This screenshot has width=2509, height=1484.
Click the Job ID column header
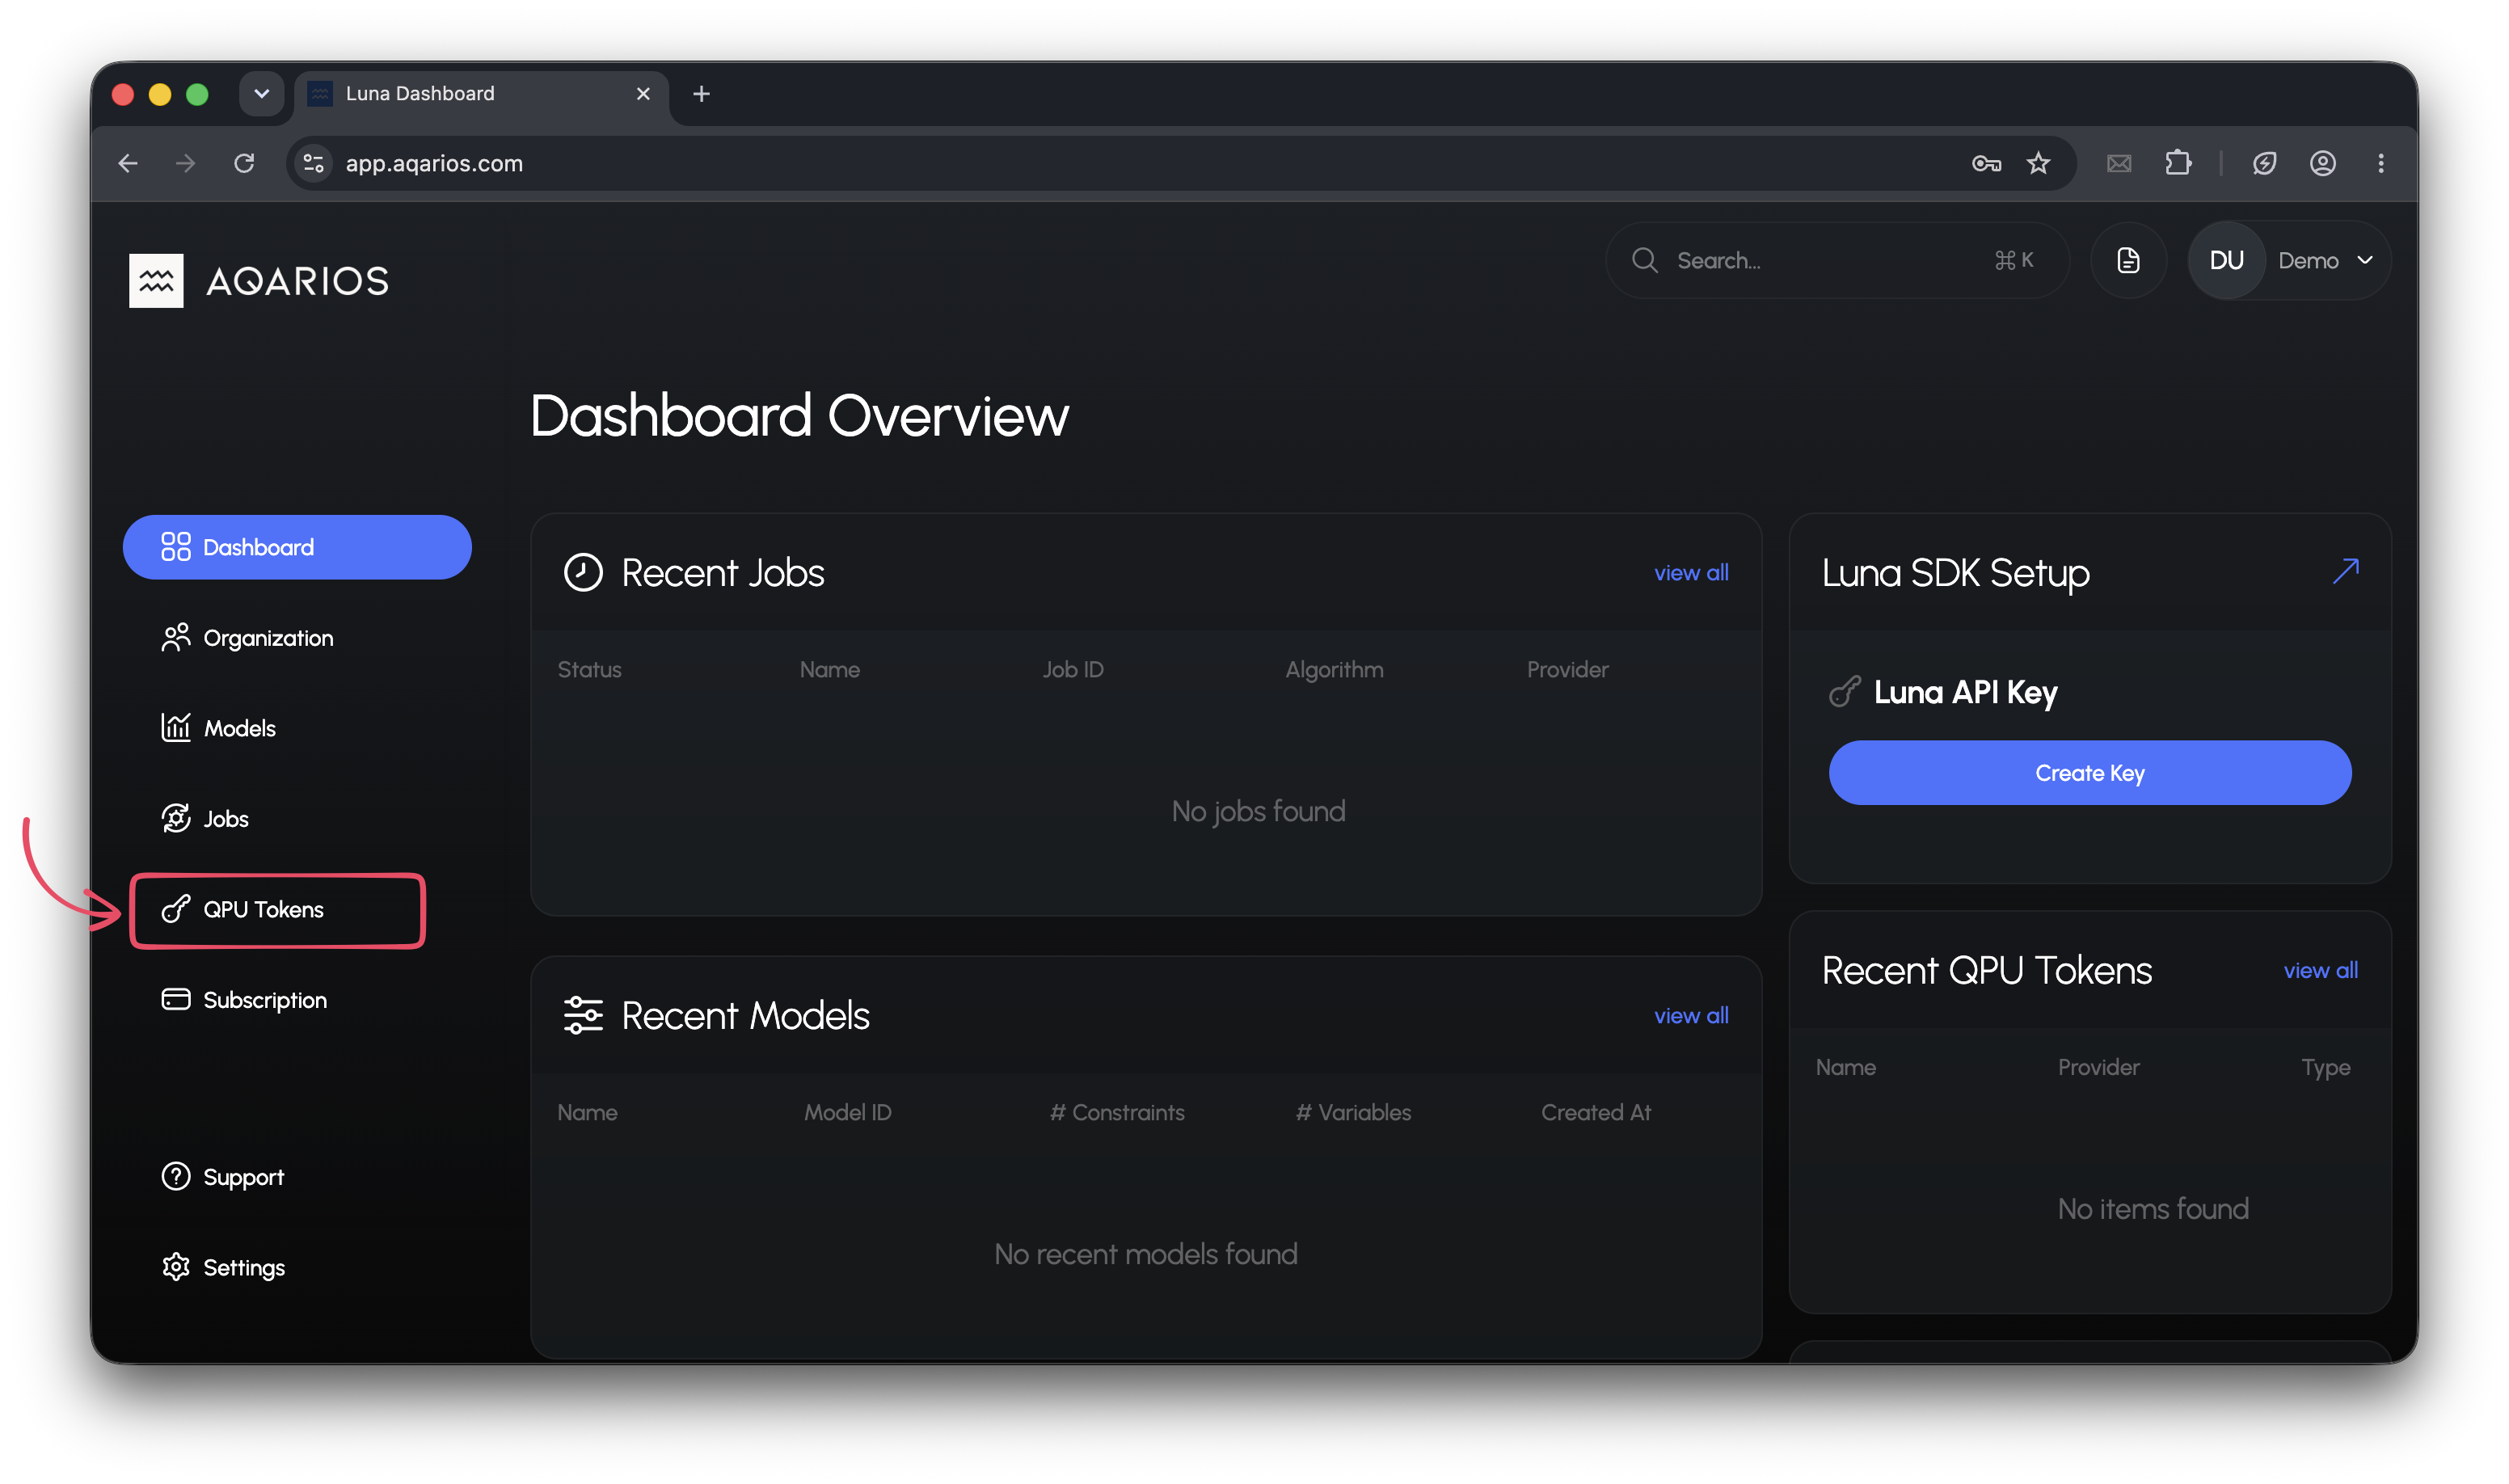[1073, 670]
